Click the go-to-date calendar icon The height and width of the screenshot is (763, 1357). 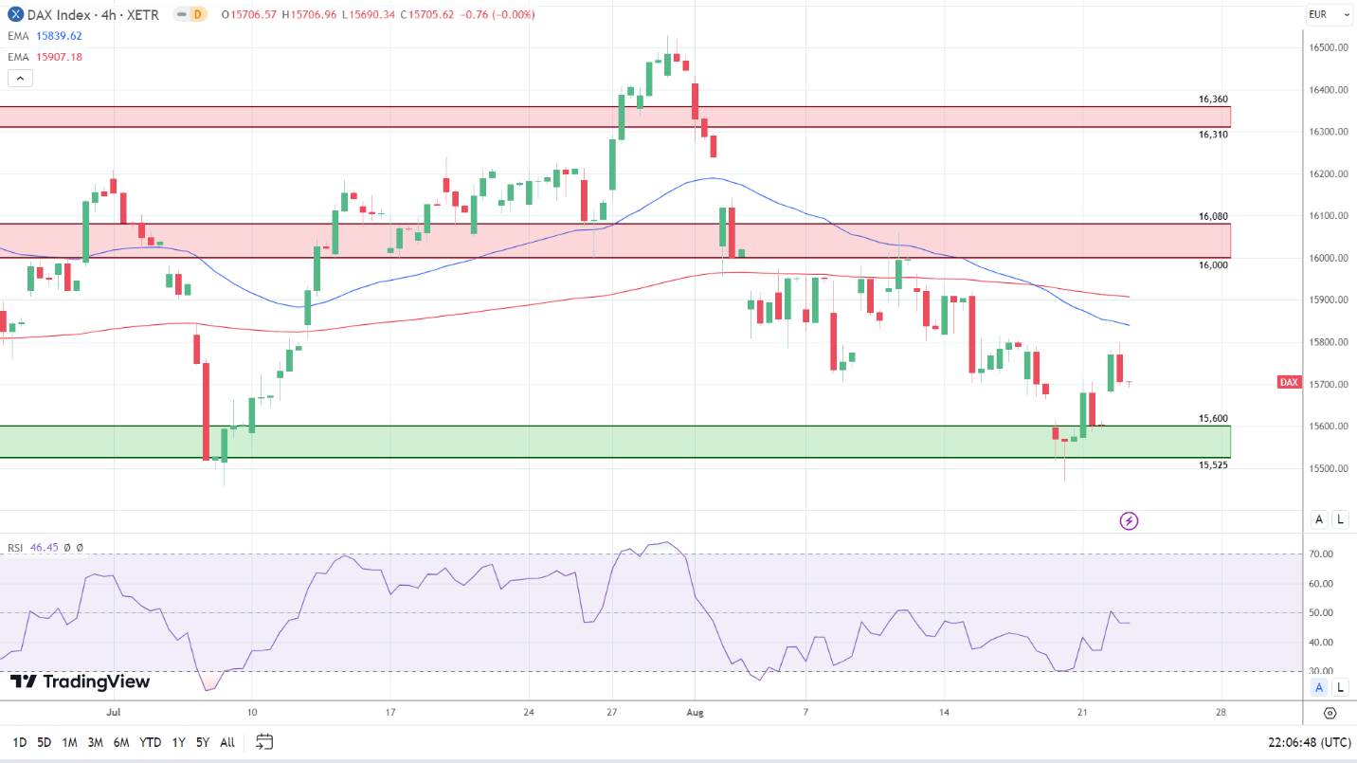(263, 742)
